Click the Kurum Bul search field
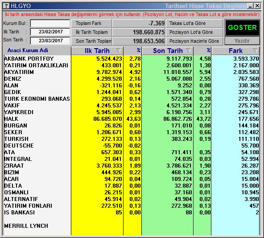The image size is (264, 238). point(50,23)
